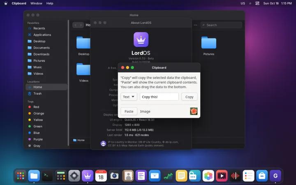Image resolution: width=296 pixels, height=185 pixels.
Task: Open the Reminders list dock icon
Action: [x=249, y=176]
